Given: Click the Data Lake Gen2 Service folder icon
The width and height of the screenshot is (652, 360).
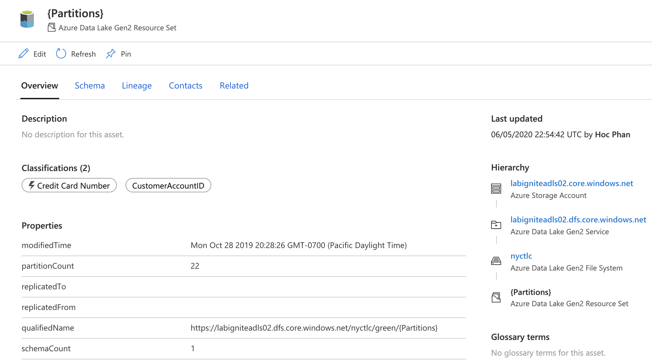Looking at the screenshot, I should pos(496,225).
